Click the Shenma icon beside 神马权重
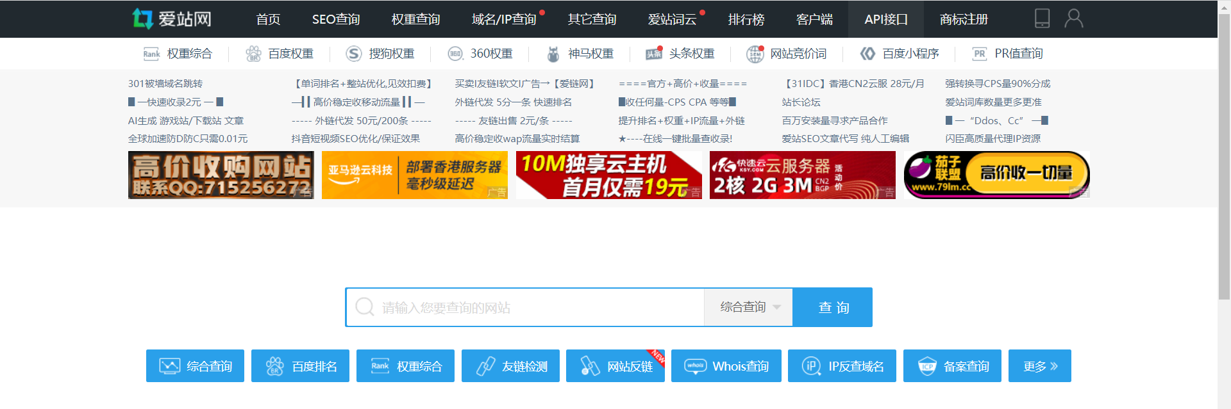The image size is (1231, 409). tap(553, 54)
